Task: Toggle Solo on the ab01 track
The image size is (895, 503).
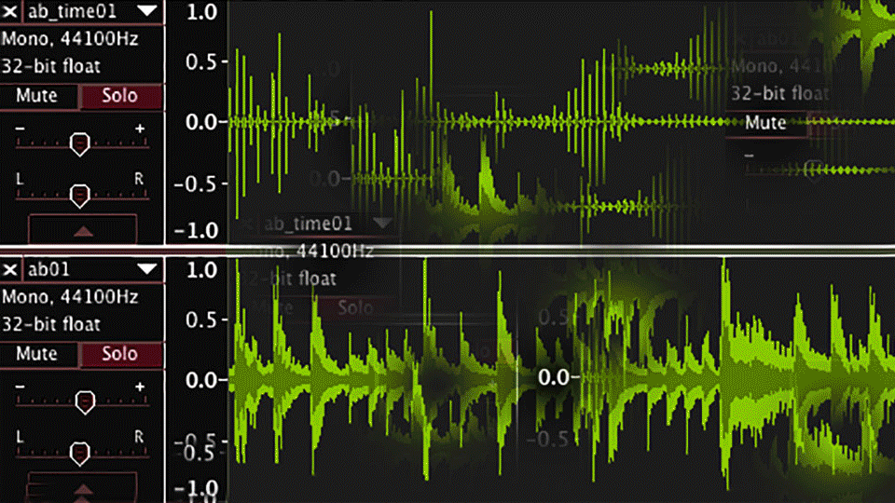Action: click(120, 354)
